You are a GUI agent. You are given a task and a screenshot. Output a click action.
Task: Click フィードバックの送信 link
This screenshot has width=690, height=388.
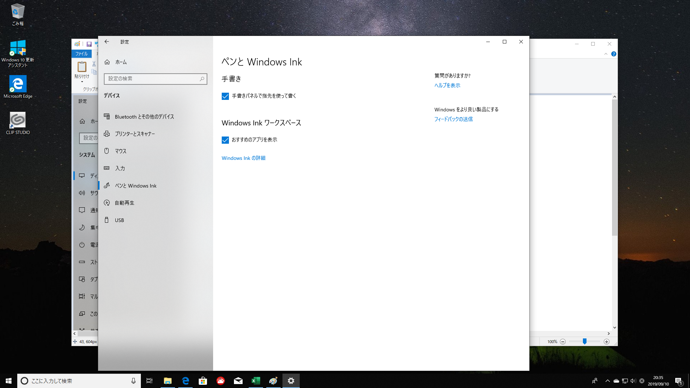[x=454, y=119]
